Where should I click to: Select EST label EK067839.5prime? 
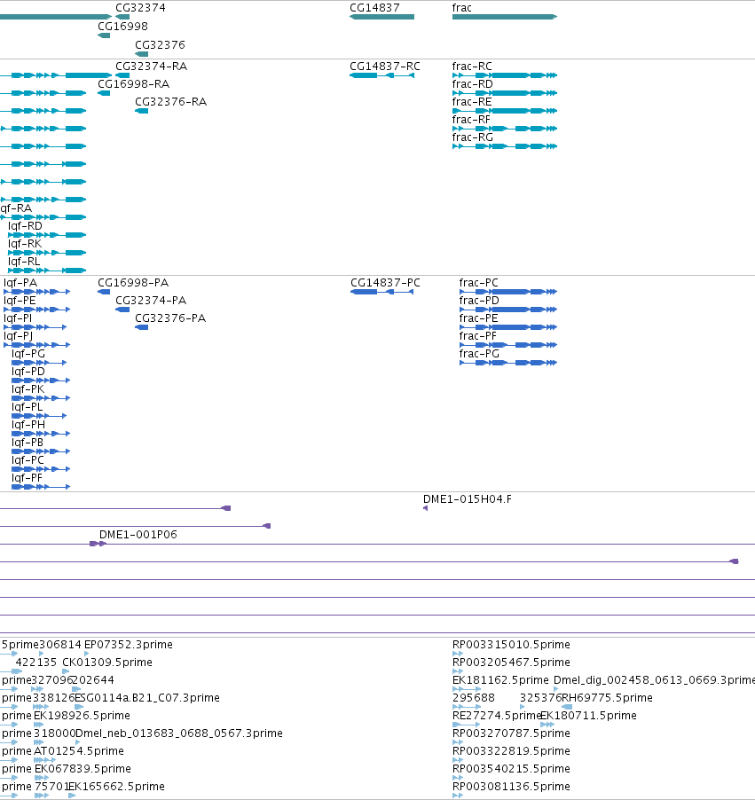coord(83,769)
